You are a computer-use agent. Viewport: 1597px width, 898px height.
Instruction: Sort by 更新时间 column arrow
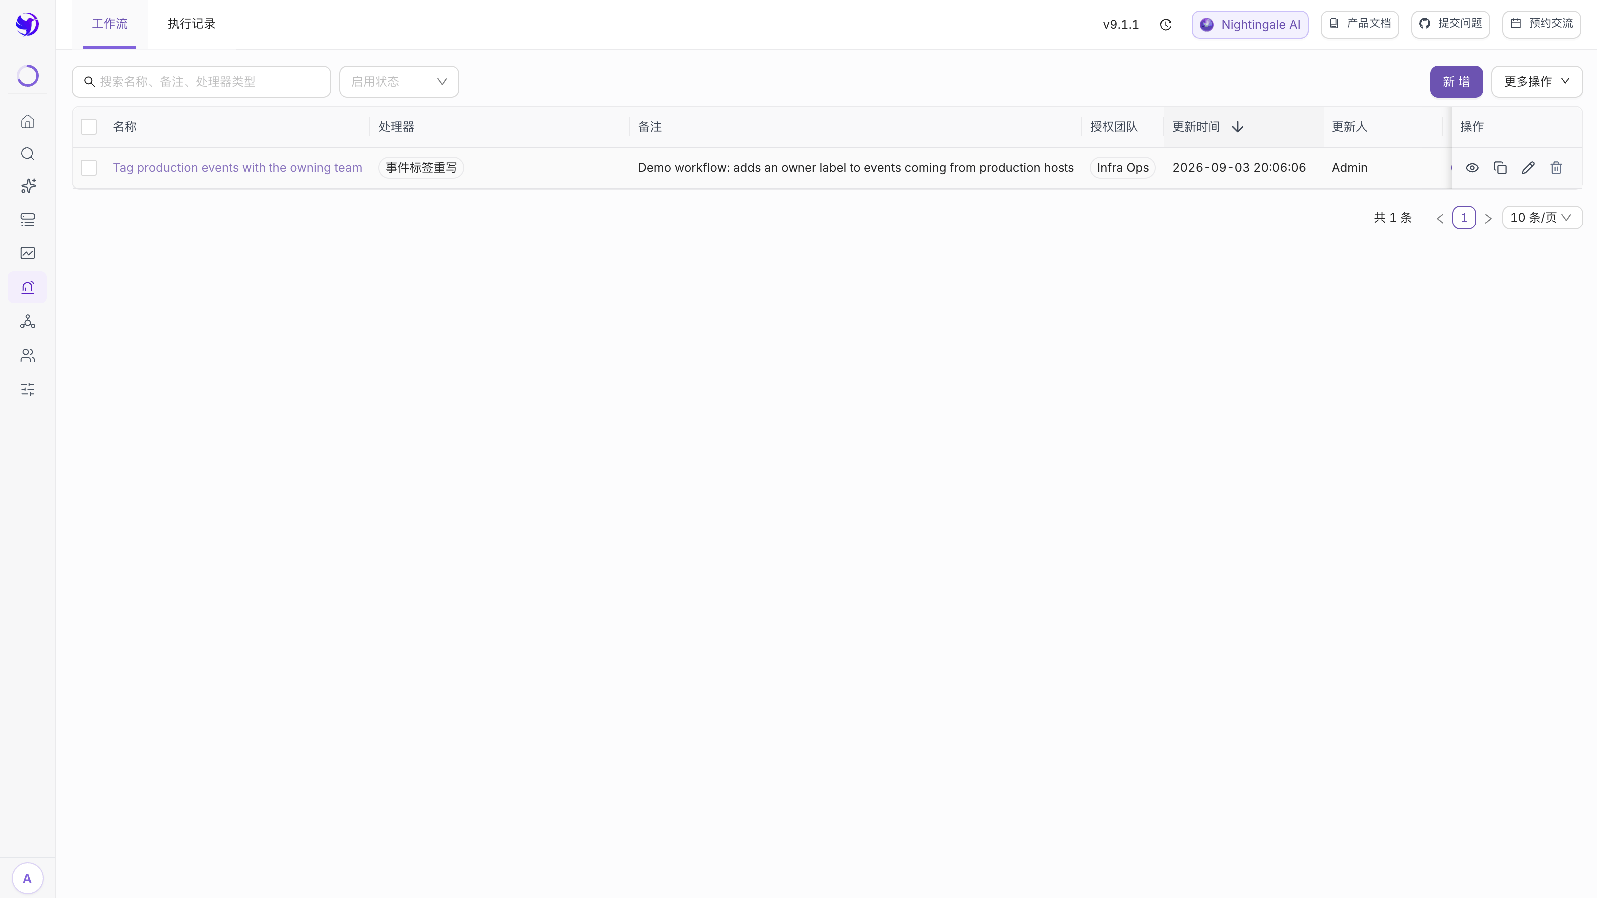click(1238, 127)
